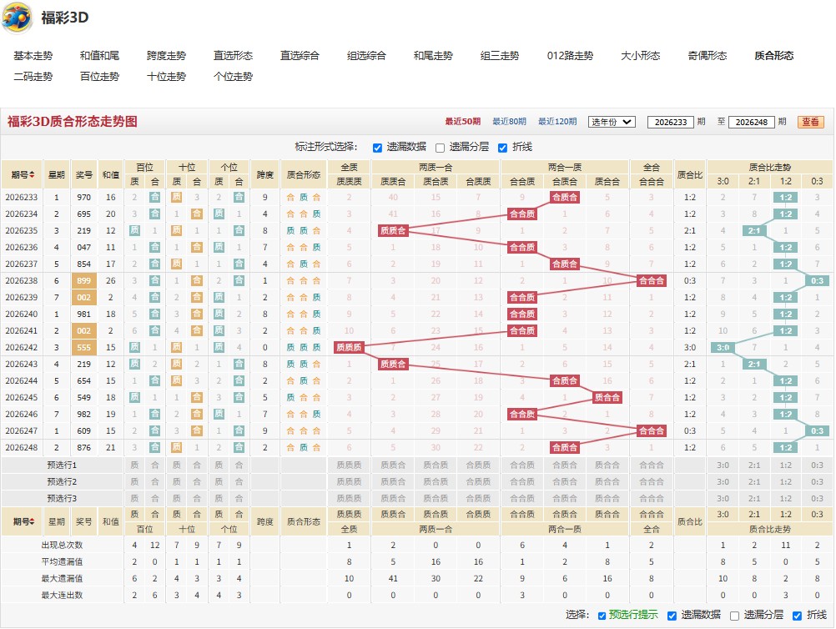836x629 pixels.
Task: Select 1:2 in 预选行3 row
Action: (x=785, y=498)
